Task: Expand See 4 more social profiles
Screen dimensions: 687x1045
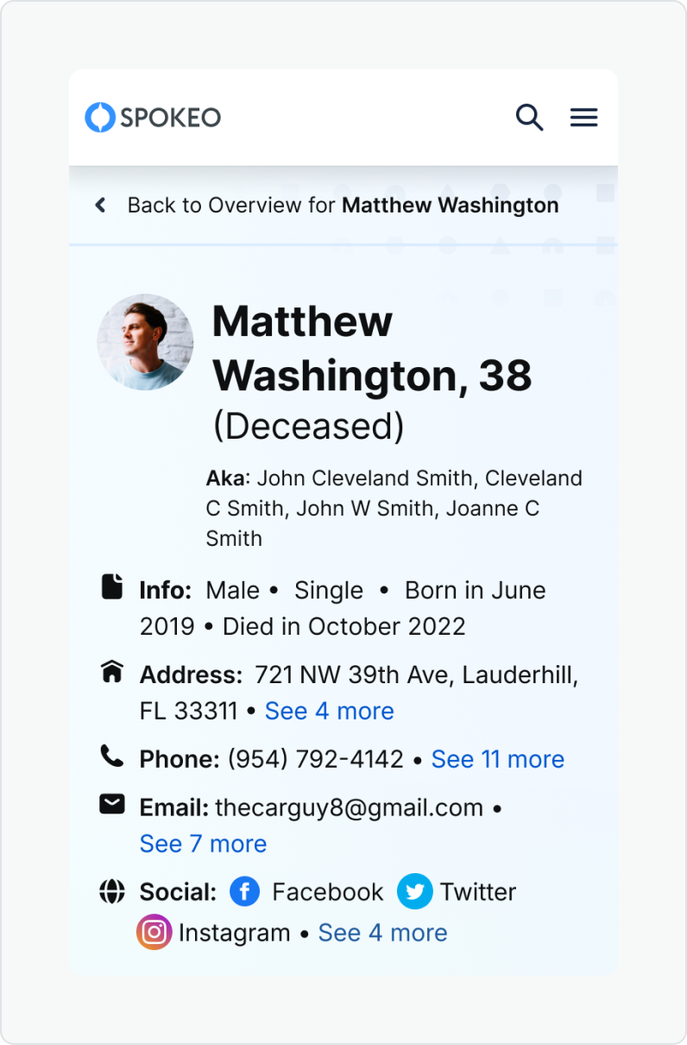Action: click(382, 933)
